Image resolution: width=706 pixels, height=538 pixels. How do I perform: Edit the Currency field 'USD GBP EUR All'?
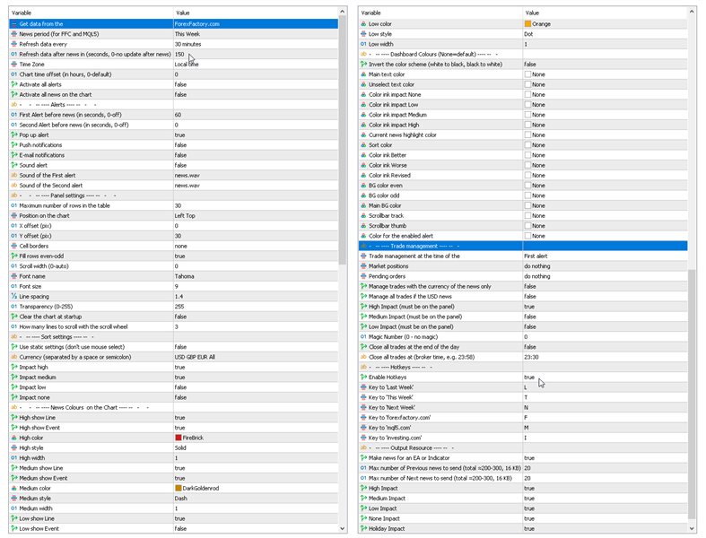[x=256, y=357]
